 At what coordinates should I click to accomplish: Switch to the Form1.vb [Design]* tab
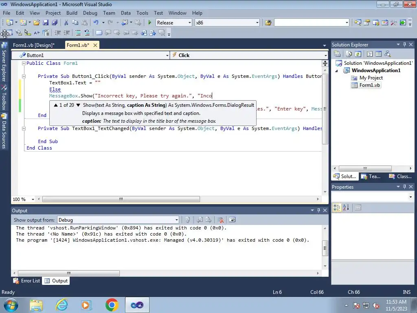tap(34, 45)
